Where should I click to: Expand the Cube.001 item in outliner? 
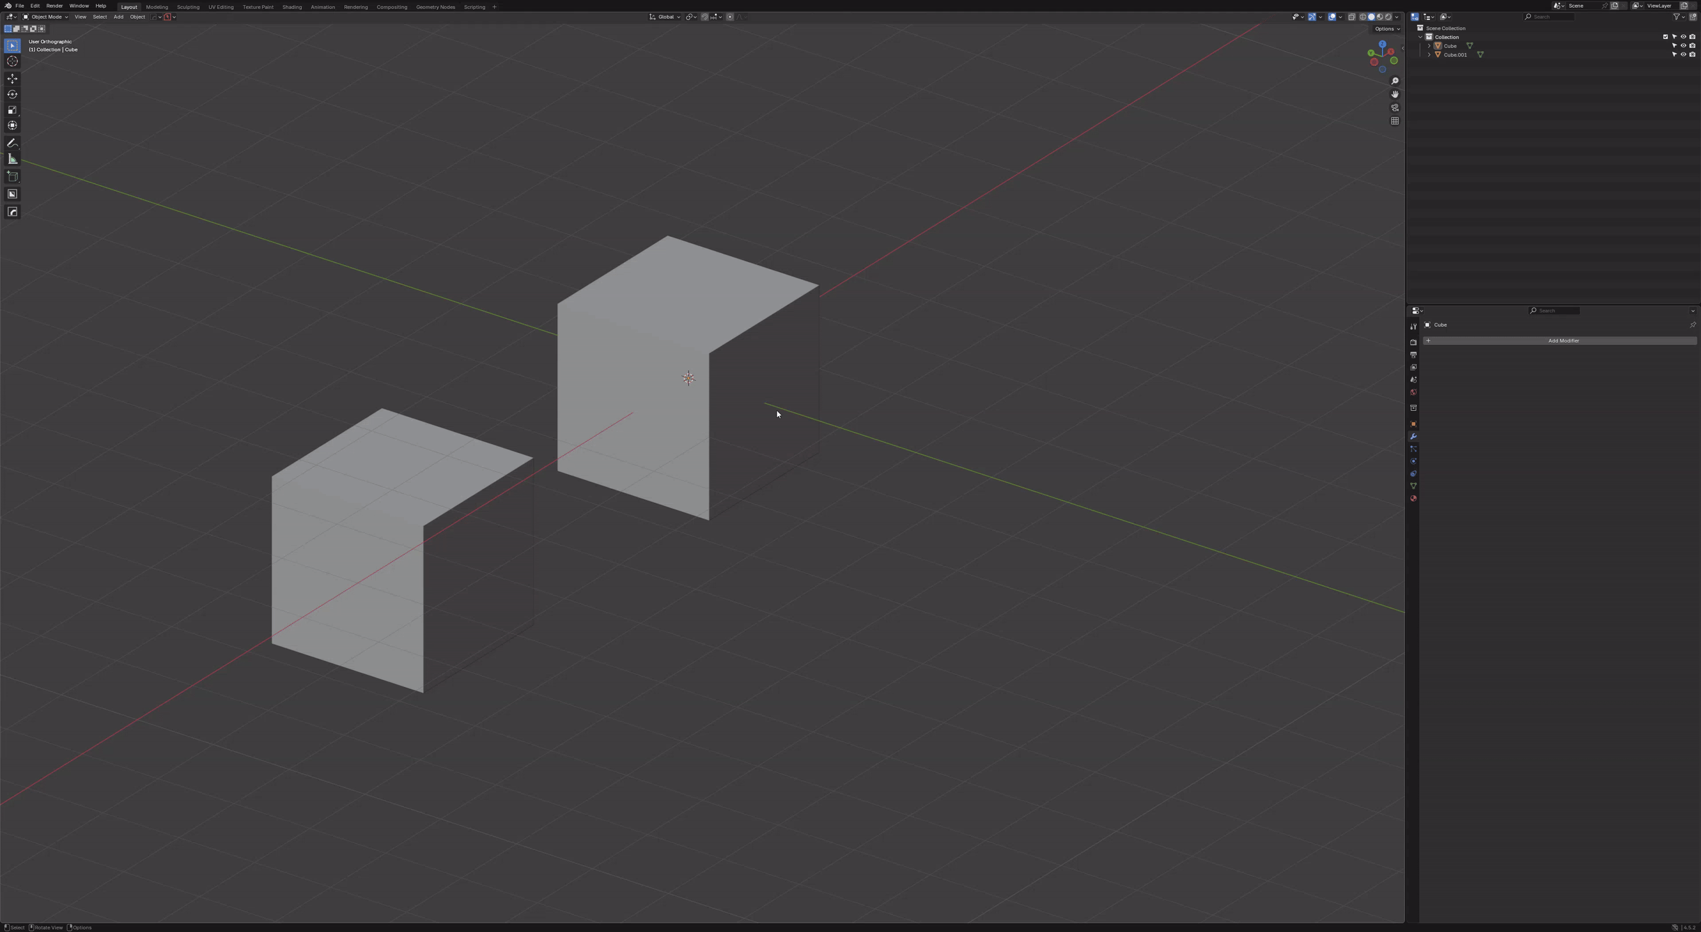1429,55
